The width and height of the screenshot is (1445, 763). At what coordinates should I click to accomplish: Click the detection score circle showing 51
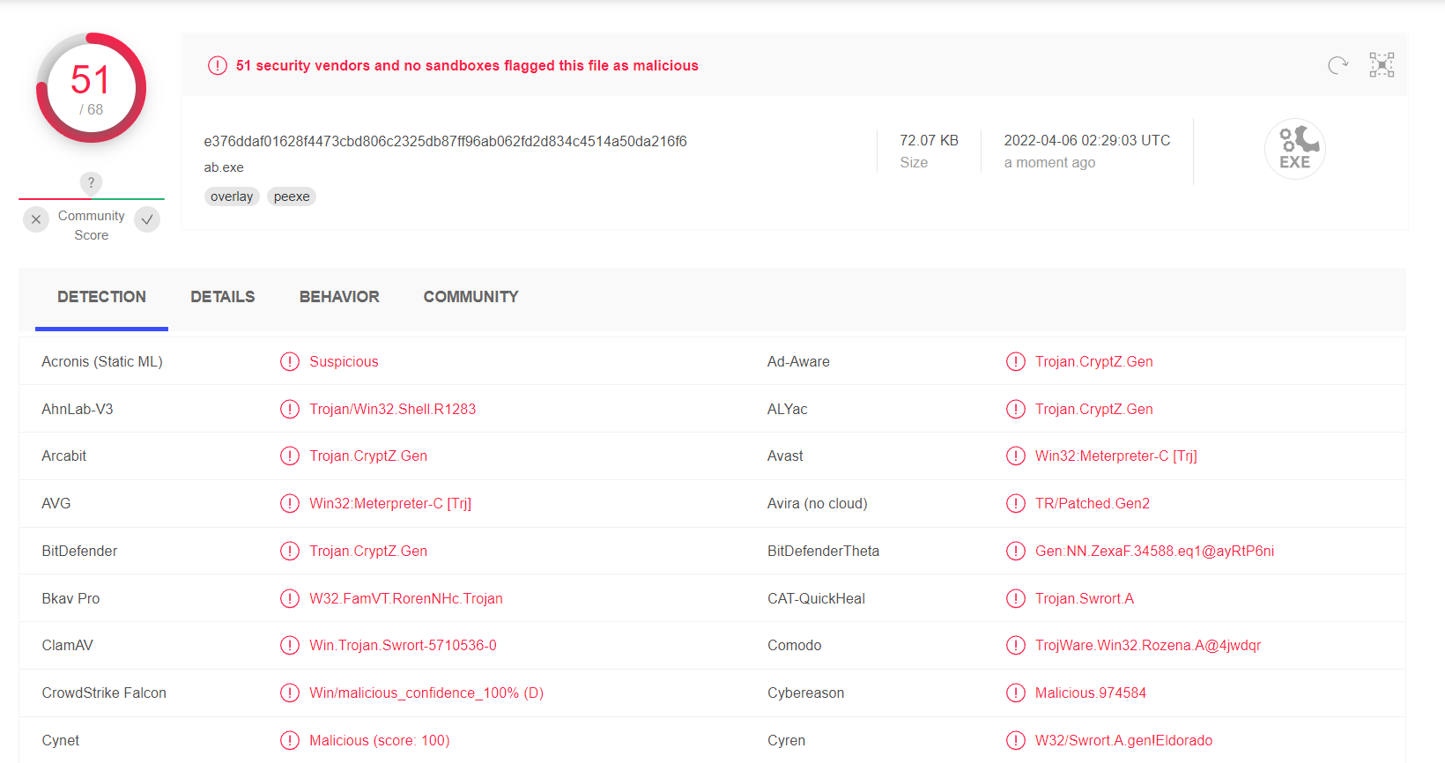91,88
